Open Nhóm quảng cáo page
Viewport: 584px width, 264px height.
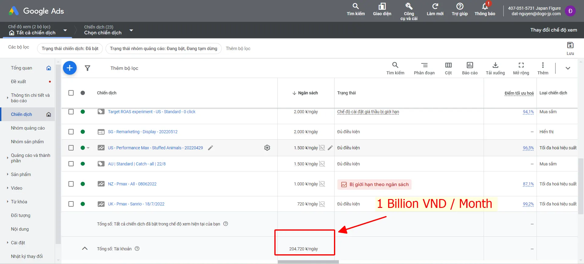(28, 128)
